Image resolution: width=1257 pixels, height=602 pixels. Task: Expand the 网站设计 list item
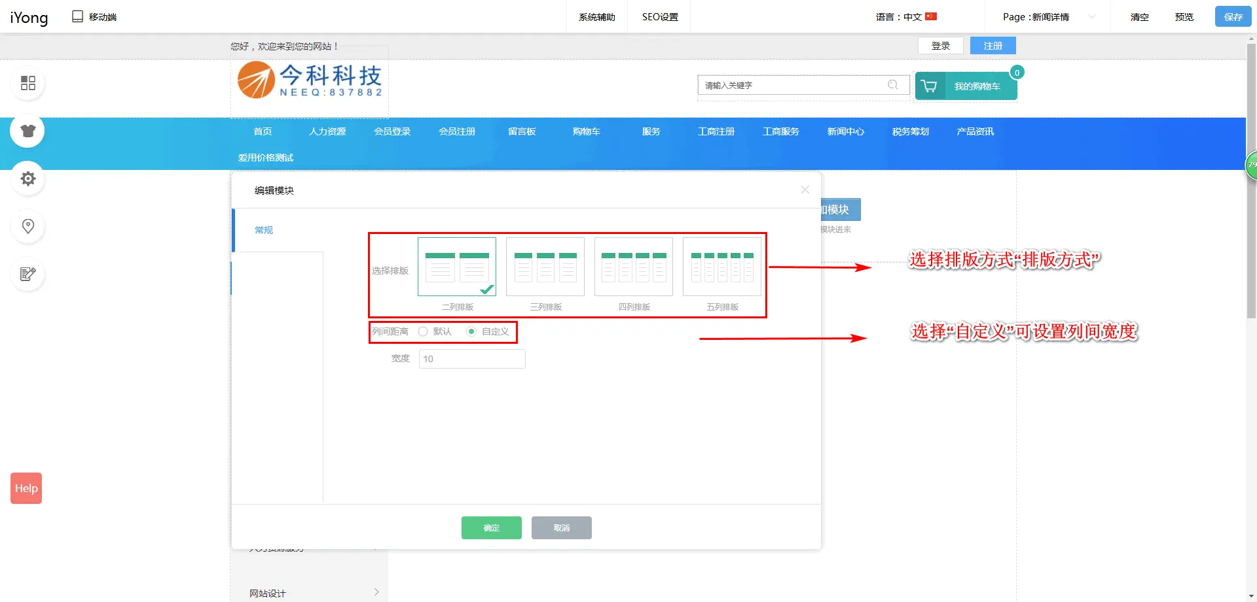coord(312,593)
